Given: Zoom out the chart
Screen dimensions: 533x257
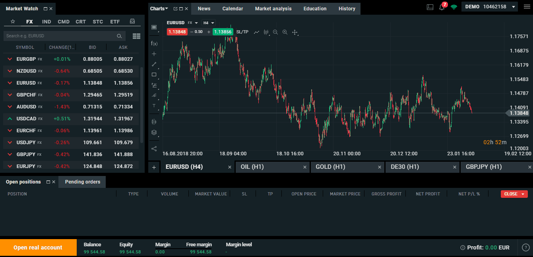Looking at the screenshot, I should [275, 32].
